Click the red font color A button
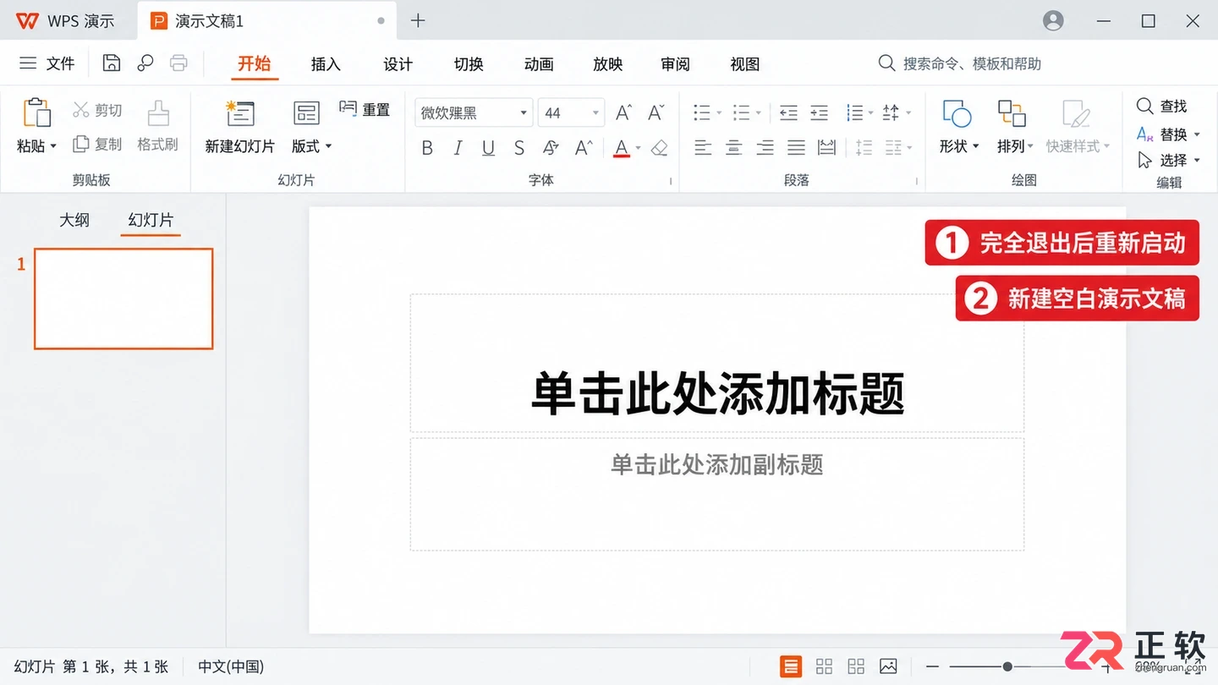 622,148
